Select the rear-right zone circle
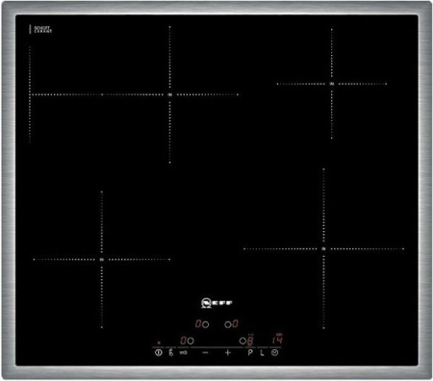 [227, 324]
